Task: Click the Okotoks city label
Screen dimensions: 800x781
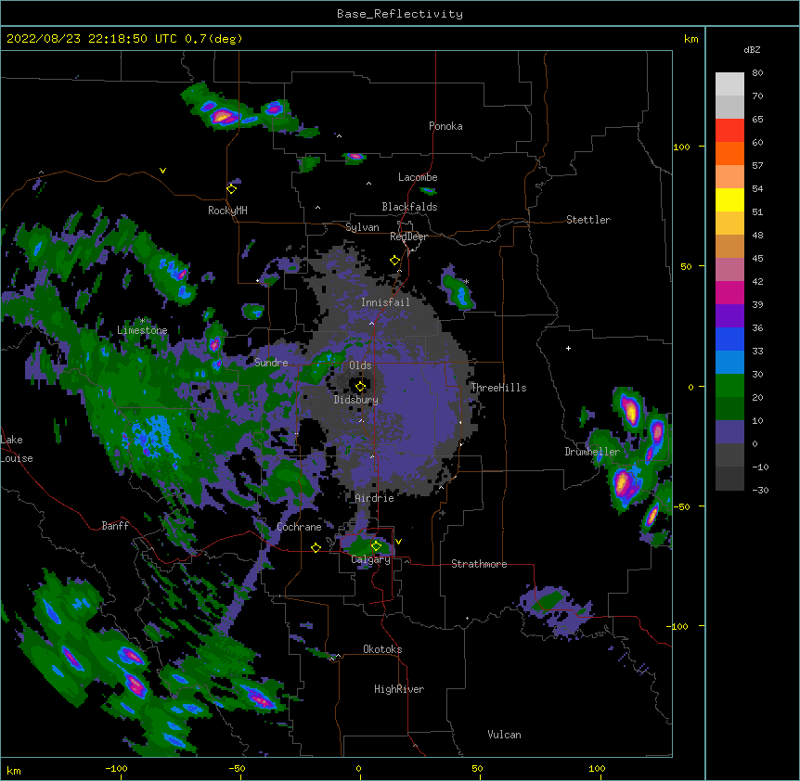Action: tap(382, 649)
